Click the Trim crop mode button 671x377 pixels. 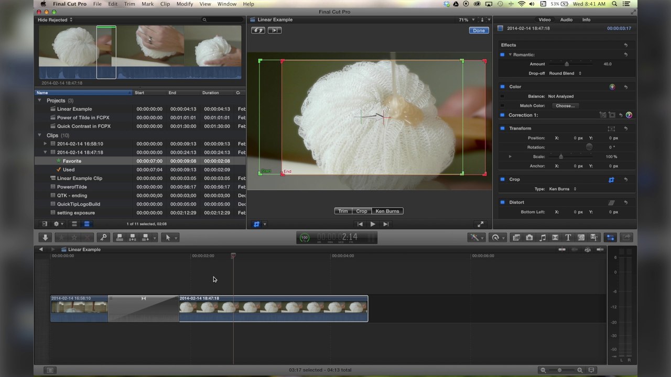tap(343, 211)
